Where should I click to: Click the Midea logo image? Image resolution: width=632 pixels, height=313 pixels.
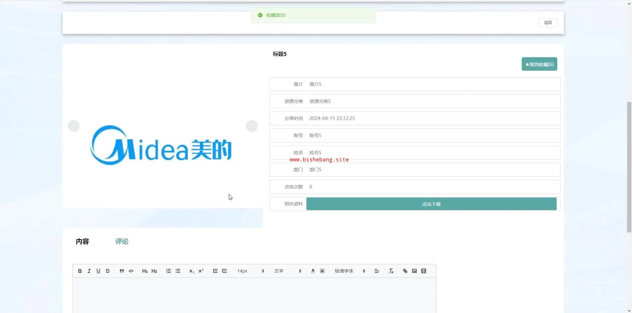[161, 145]
